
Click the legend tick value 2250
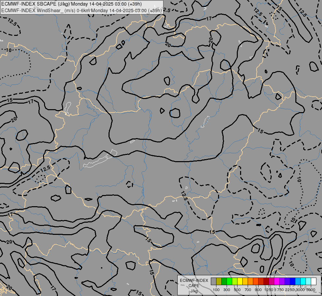pyautogui.click(x=290, y=290)
